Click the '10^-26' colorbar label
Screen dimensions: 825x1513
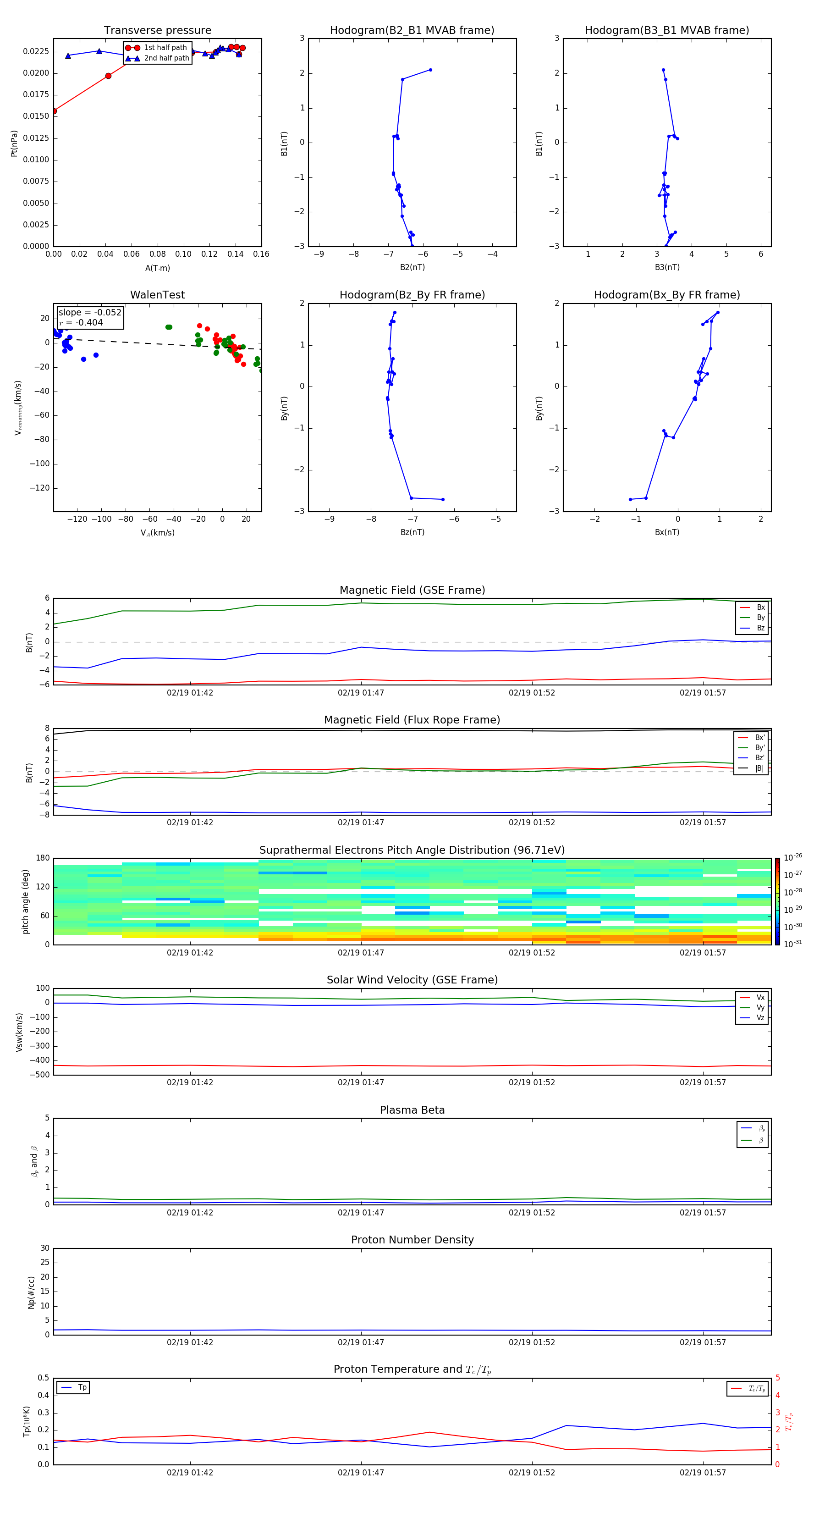coord(793,857)
